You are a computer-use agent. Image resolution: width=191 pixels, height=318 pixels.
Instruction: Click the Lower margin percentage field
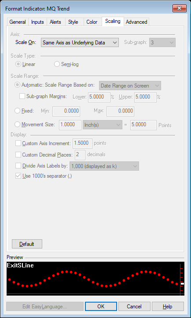[x=99, y=97]
